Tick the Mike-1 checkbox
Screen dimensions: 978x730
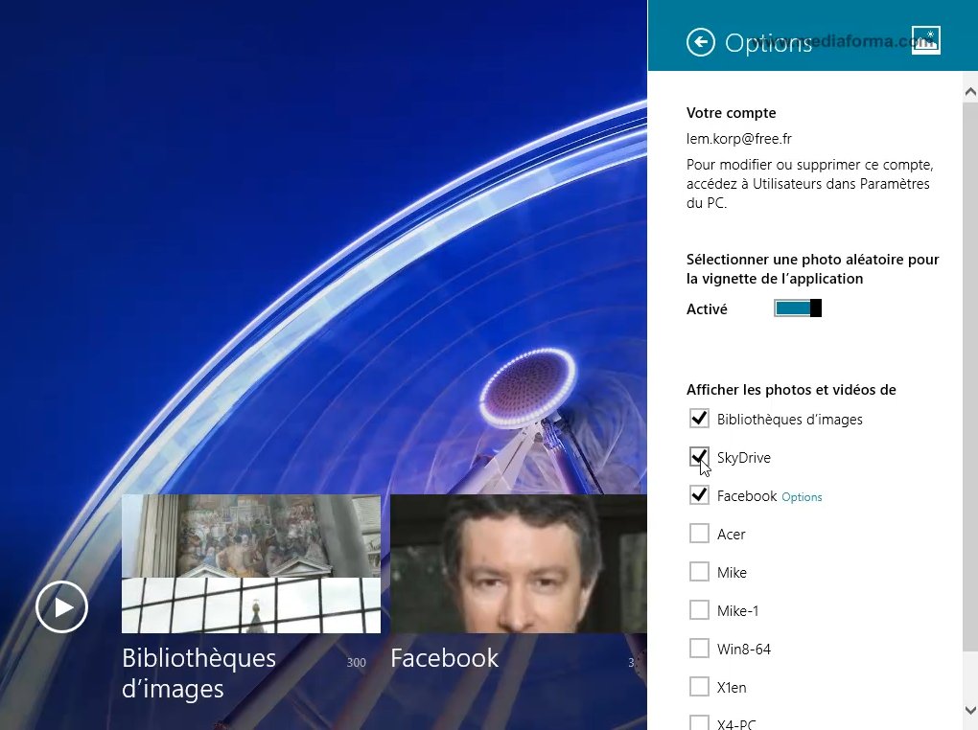coord(699,610)
